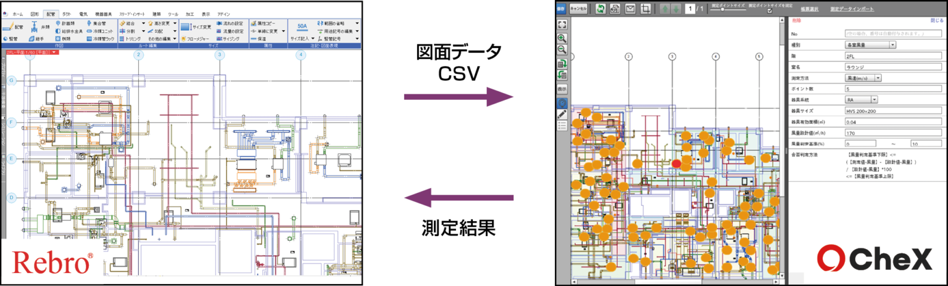Click the fullscreen expand icon
Screen dimensions: 948x286
(562, 24)
